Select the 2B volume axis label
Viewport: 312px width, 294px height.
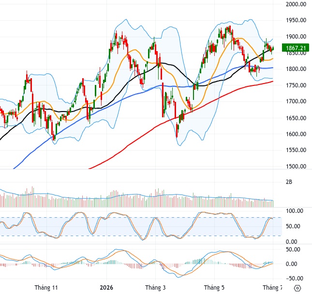[289, 182]
